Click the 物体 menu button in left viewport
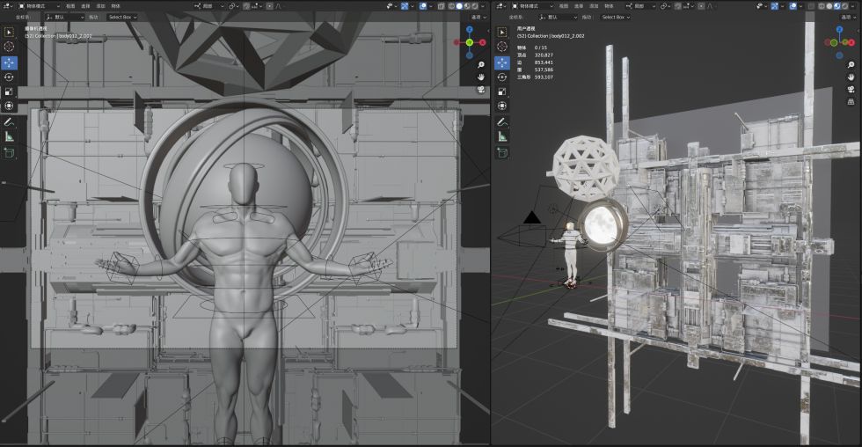 pos(116,5)
